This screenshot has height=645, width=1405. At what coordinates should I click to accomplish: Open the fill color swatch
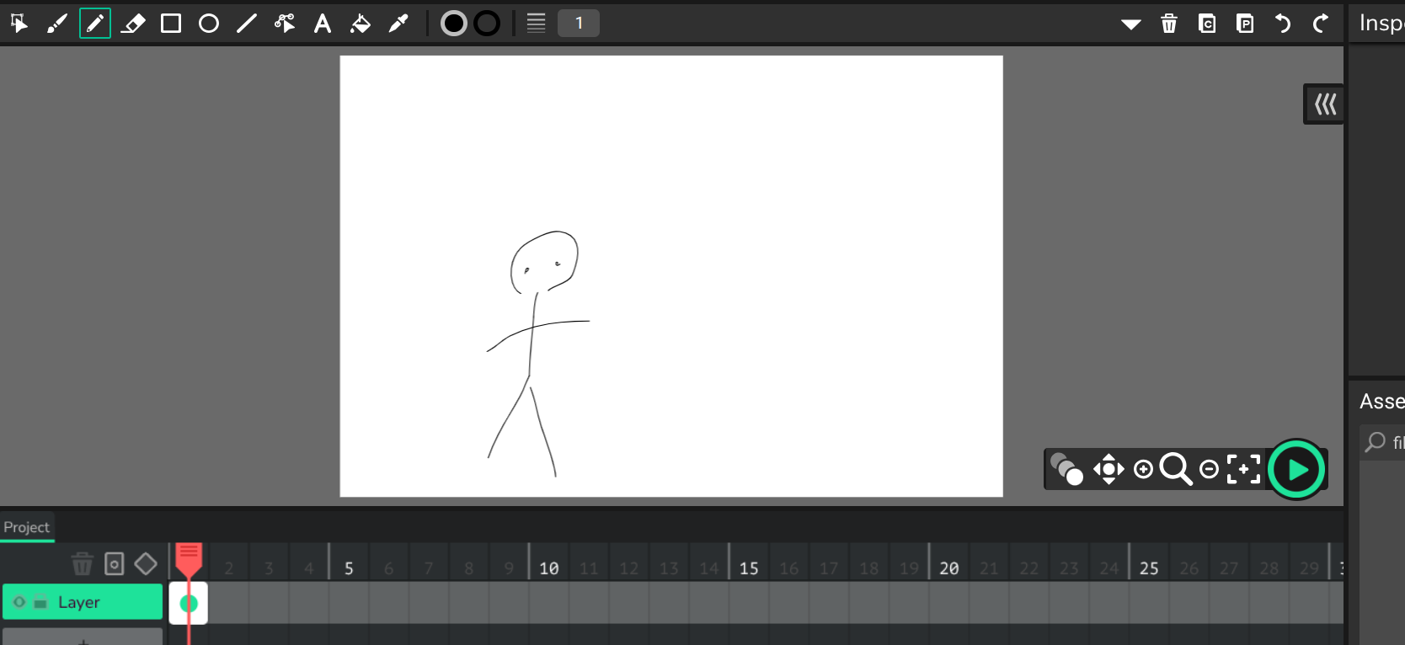(454, 24)
